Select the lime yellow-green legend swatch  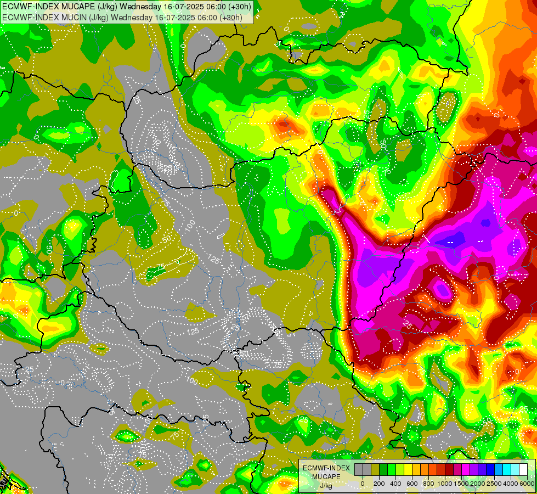(x=400, y=470)
